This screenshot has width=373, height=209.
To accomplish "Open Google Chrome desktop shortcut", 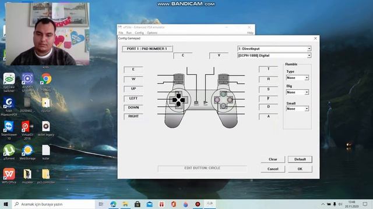I will 46,82.
